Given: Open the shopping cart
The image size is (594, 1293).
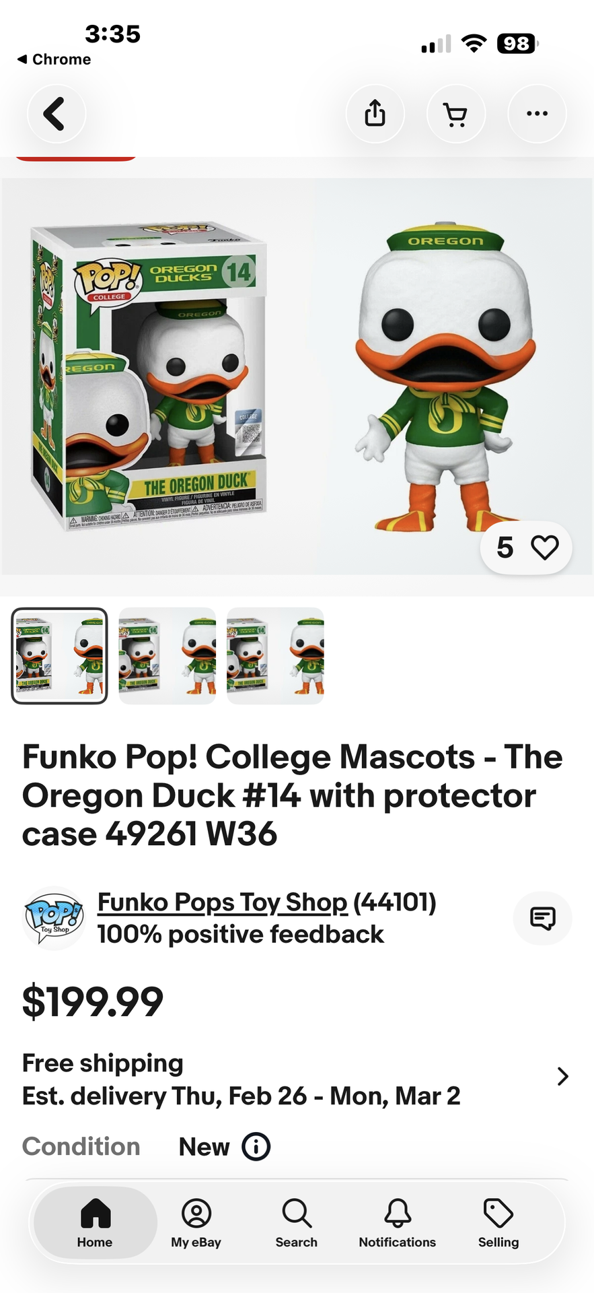Looking at the screenshot, I should pyautogui.click(x=455, y=113).
